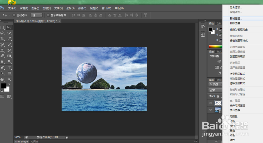Open the Mini Bridge panel tab
Image resolution: width=263 pixels, height=143 pixels.
21,141
